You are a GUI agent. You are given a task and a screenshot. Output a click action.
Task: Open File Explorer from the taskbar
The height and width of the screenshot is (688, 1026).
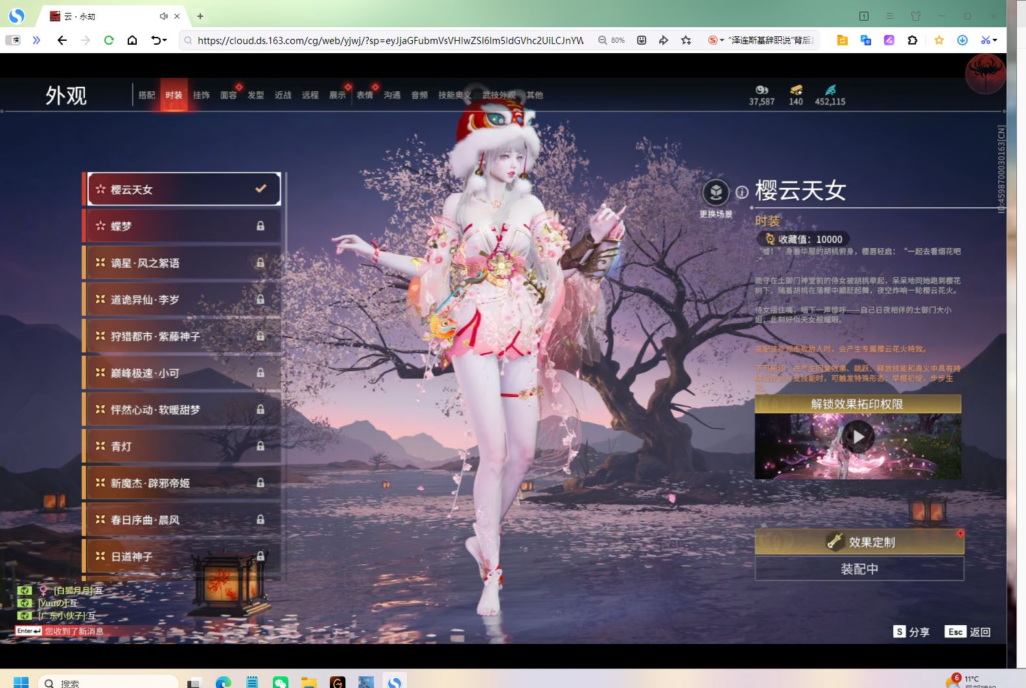309,682
